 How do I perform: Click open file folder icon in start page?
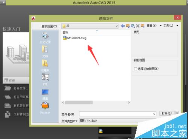[8, 88]
